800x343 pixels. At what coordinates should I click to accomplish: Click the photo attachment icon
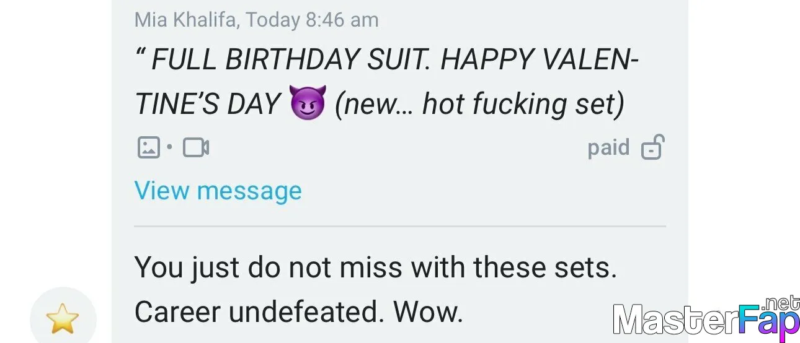(x=148, y=147)
